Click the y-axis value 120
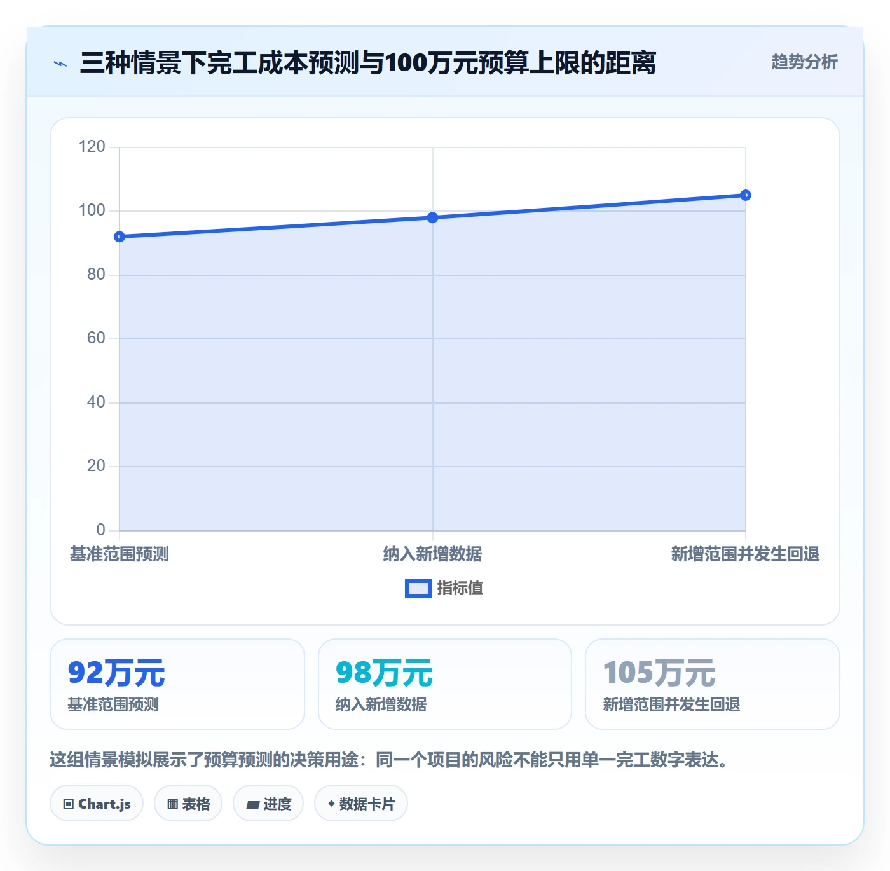Screen dimensions: 890x871 coord(92,147)
